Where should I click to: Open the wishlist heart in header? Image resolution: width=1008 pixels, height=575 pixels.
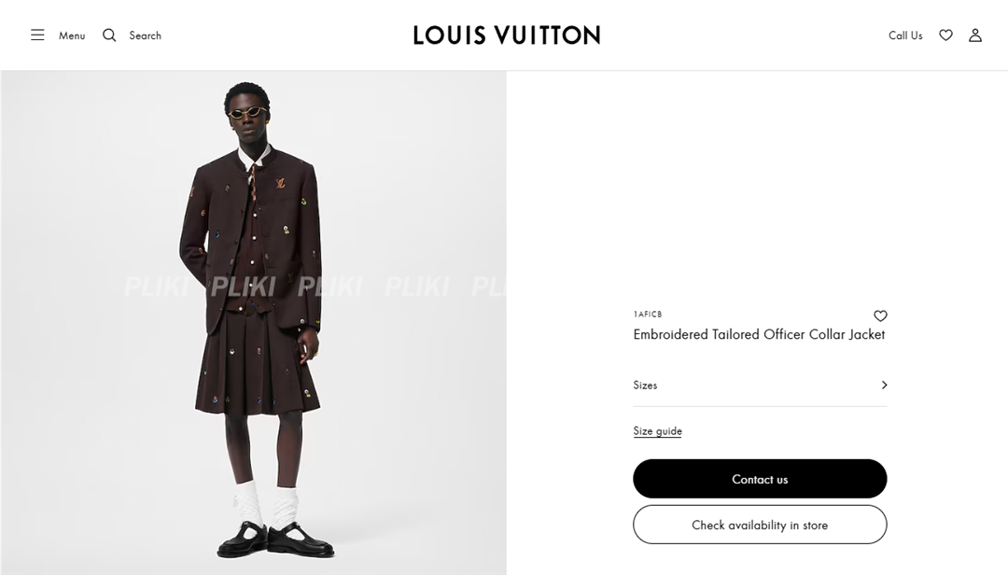point(945,35)
